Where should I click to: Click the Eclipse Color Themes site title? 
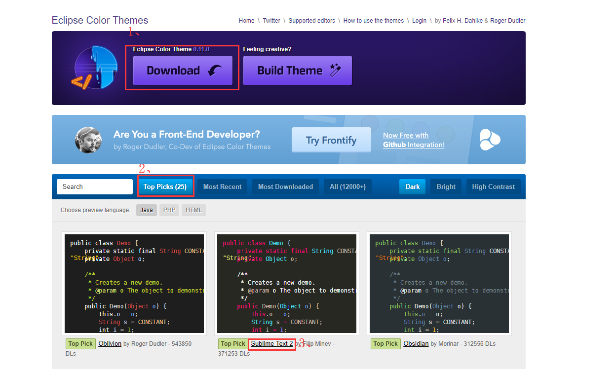coord(100,20)
